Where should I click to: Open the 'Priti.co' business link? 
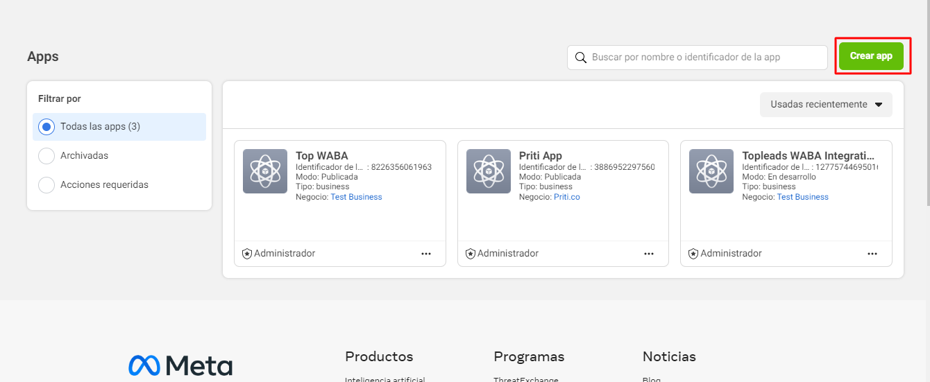click(566, 197)
